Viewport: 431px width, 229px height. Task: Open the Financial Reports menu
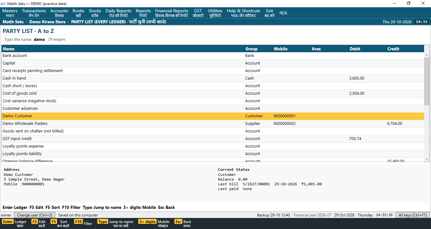[172, 13]
